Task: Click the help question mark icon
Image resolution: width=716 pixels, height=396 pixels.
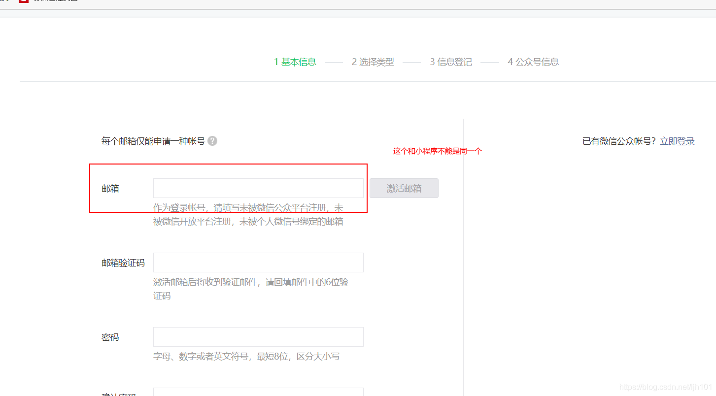Action: [x=212, y=141]
